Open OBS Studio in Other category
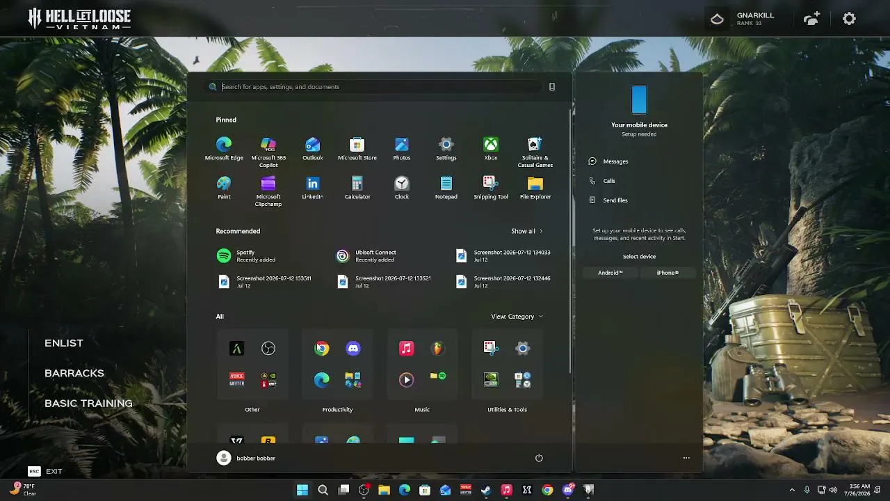Viewport: 890px width, 501px height. point(268,348)
